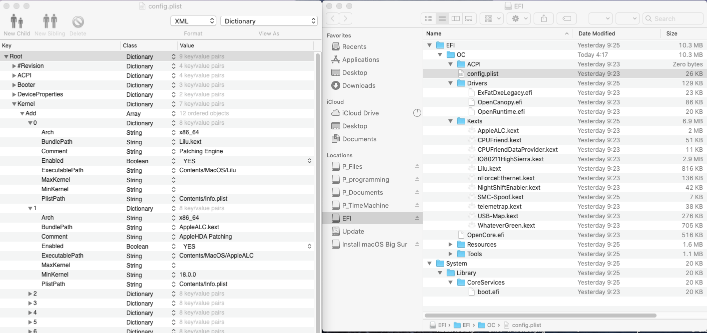The width and height of the screenshot is (707, 333).
Task: Switch Finder to icon view
Action: click(428, 18)
